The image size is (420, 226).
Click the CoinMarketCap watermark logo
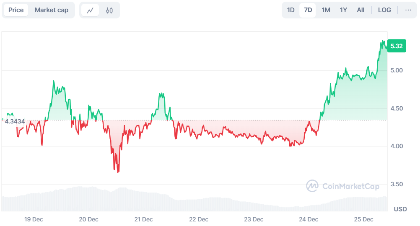342,186
